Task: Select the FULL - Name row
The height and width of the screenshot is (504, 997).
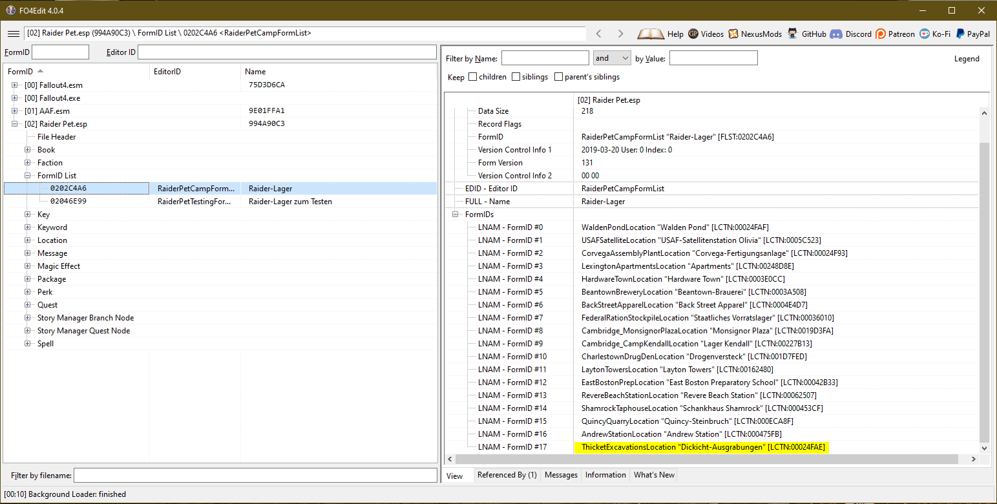Action: (711, 202)
